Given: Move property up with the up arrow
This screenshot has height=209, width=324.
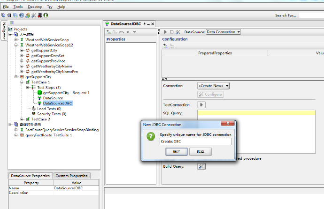Looking at the screenshot, I should coord(128,32).
